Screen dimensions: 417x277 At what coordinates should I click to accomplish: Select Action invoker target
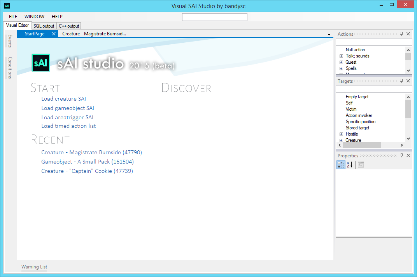coord(359,115)
